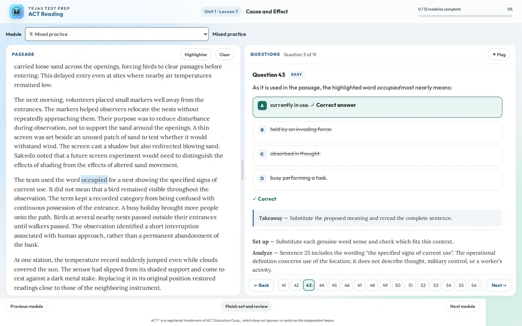Click the Analyze explanation paragraph
522x326 pixels.
377,261
